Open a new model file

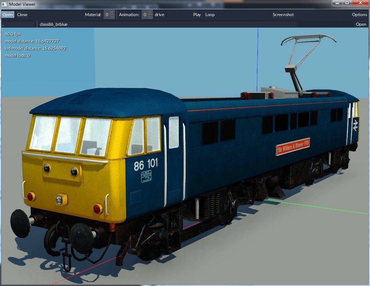7,14
